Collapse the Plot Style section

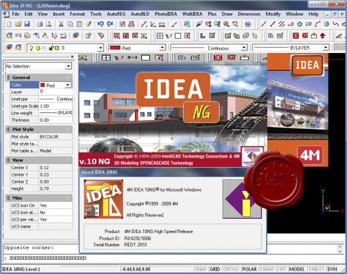(68, 129)
